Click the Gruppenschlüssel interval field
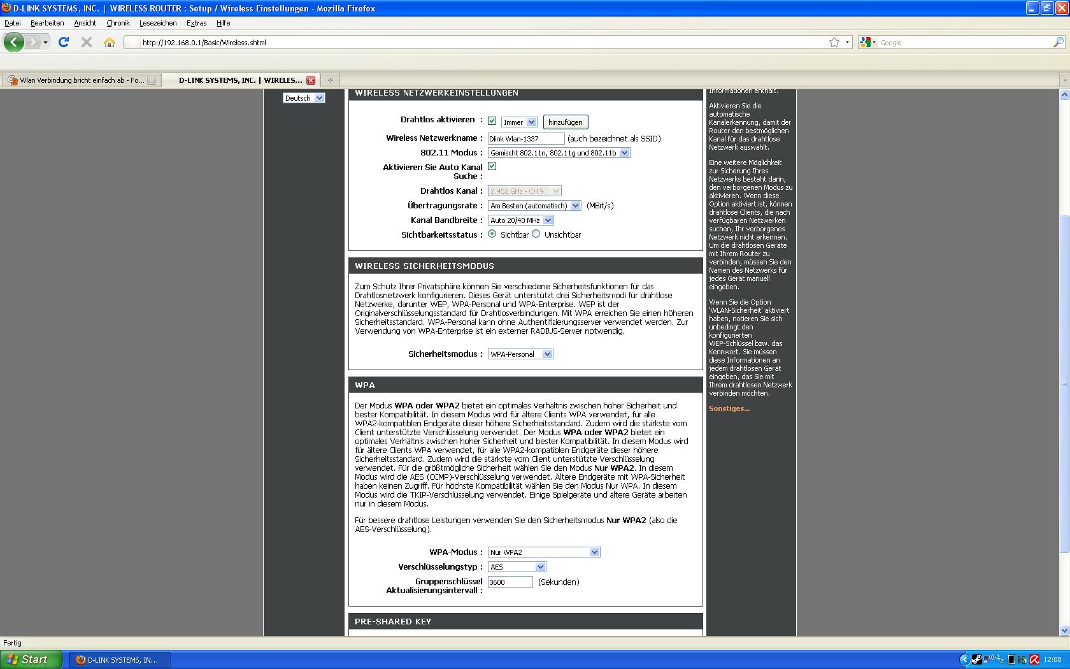 point(510,582)
